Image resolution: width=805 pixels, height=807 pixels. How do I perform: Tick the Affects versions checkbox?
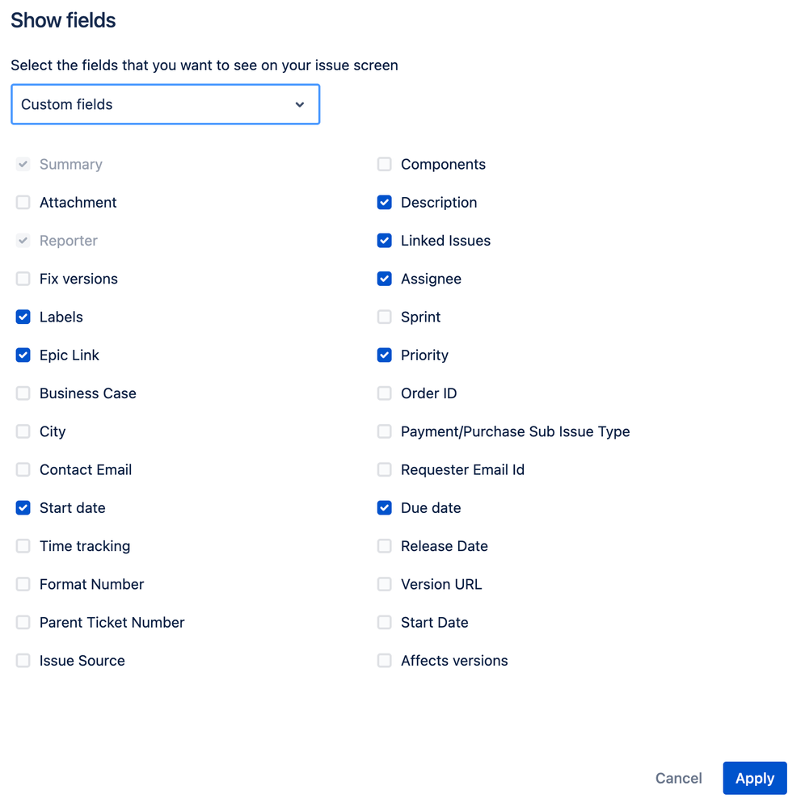(385, 661)
